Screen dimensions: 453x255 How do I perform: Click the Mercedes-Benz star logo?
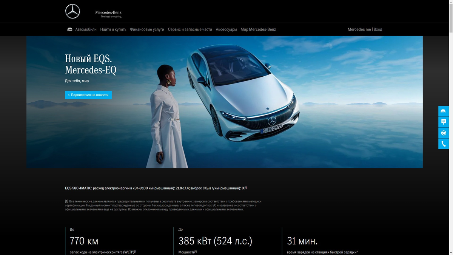(x=72, y=11)
